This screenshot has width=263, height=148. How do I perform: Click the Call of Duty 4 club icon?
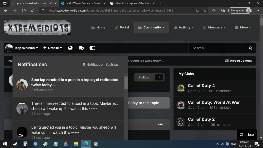click(181, 88)
